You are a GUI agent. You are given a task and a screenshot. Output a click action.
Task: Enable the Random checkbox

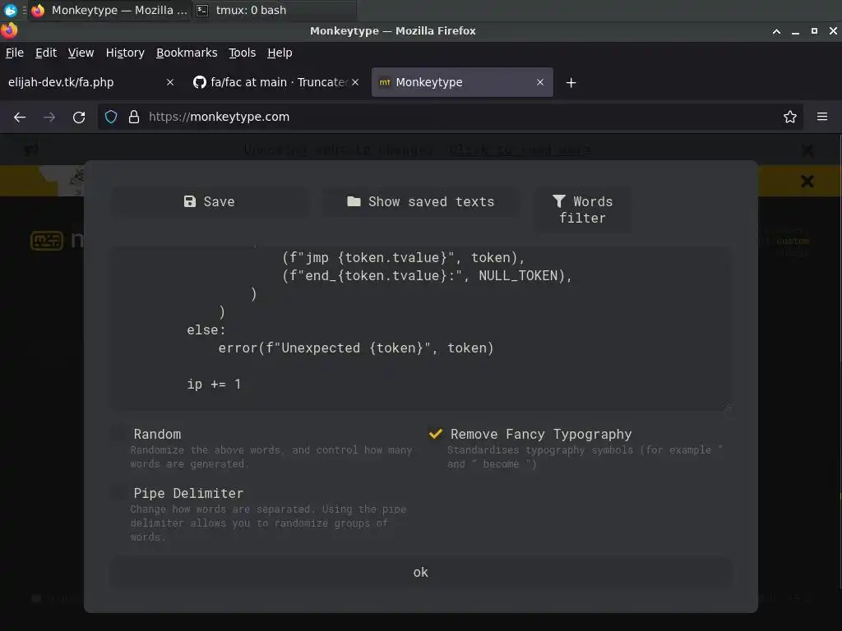pyautogui.click(x=119, y=434)
